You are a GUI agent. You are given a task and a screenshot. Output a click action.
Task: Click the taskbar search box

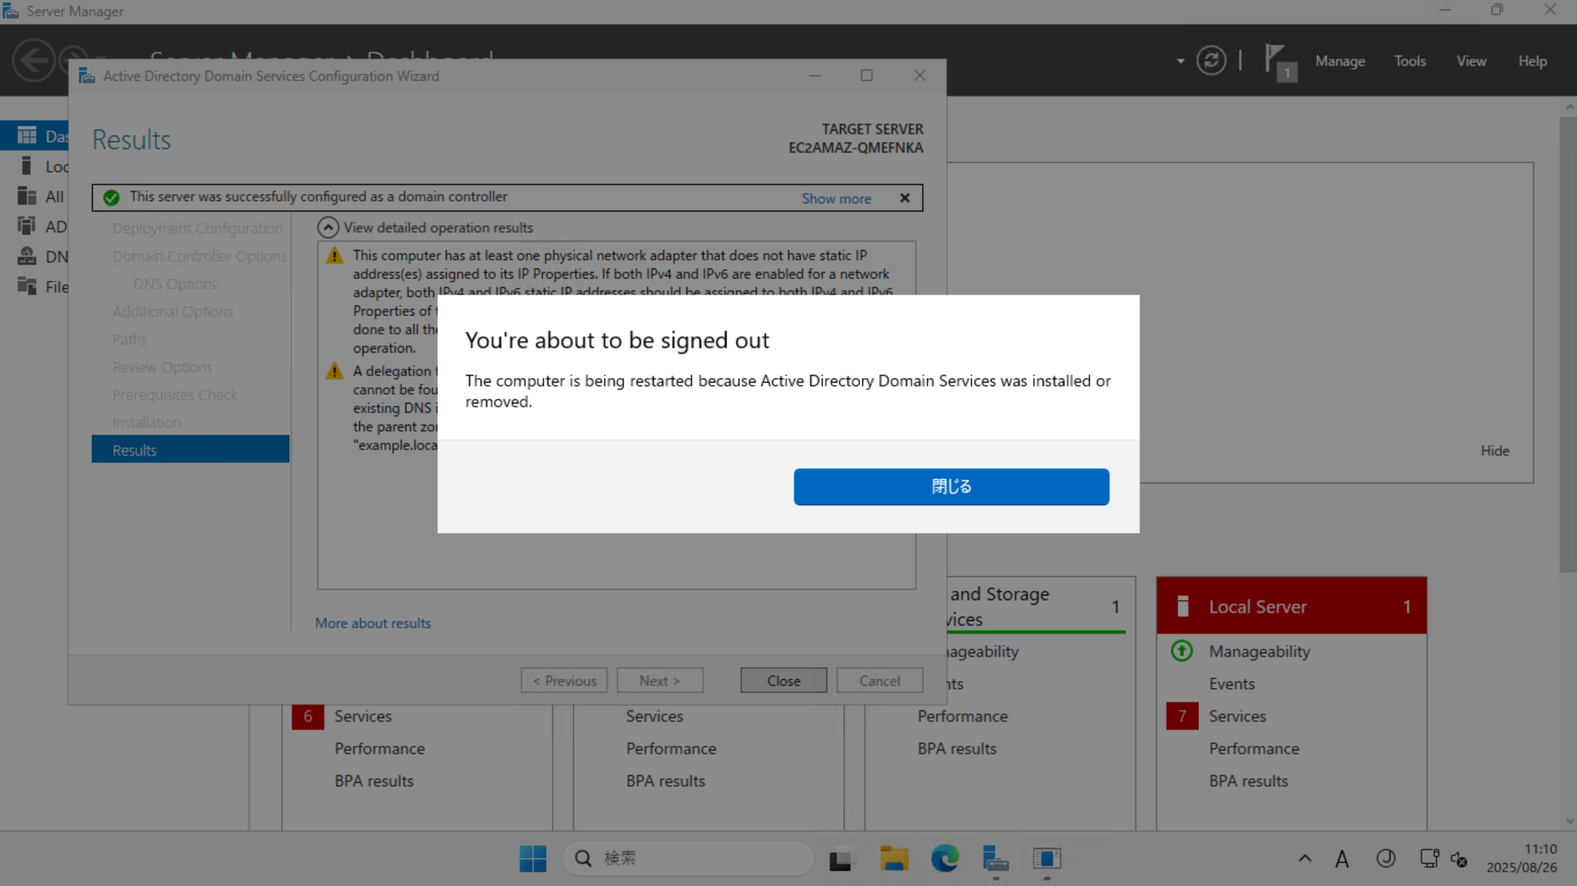[688, 858]
